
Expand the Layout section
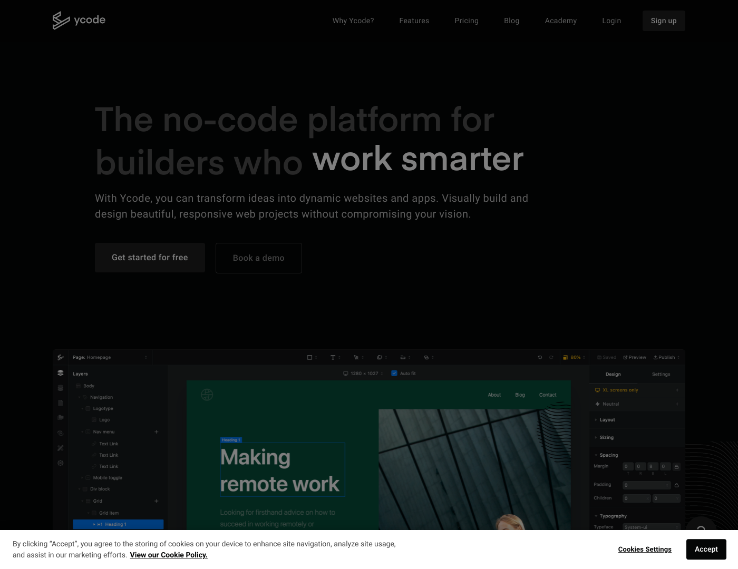(637, 420)
